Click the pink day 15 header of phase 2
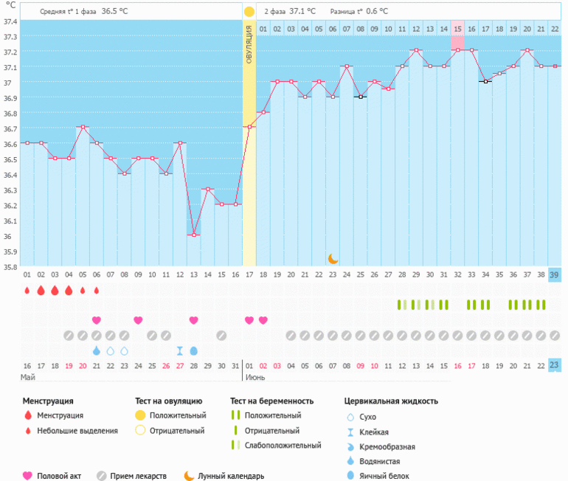The image size is (568, 481). click(457, 29)
